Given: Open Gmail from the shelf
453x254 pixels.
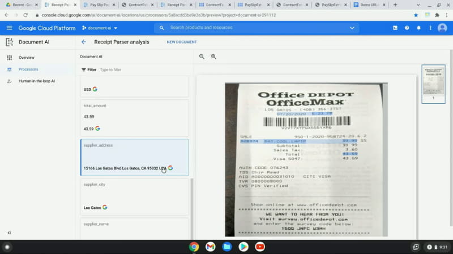Looking at the screenshot, I should click(210, 247).
